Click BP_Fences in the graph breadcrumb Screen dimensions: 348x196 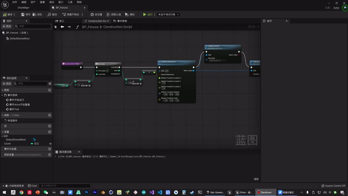(x=90, y=27)
